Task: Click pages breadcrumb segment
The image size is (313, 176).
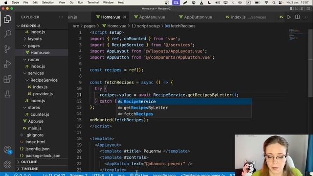Action: click(89, 26)
